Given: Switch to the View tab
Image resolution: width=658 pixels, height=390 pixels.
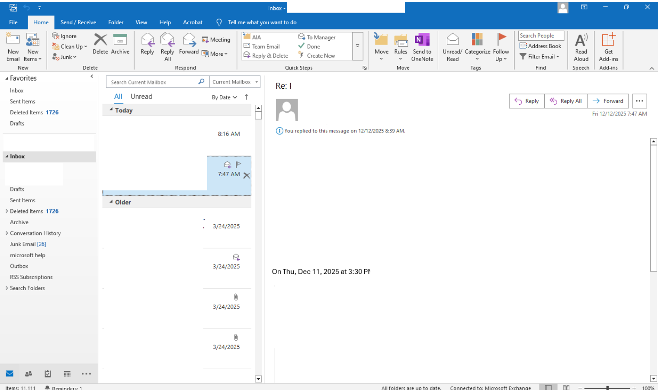Looking at the screenshot, I should [x=141, y=22].
